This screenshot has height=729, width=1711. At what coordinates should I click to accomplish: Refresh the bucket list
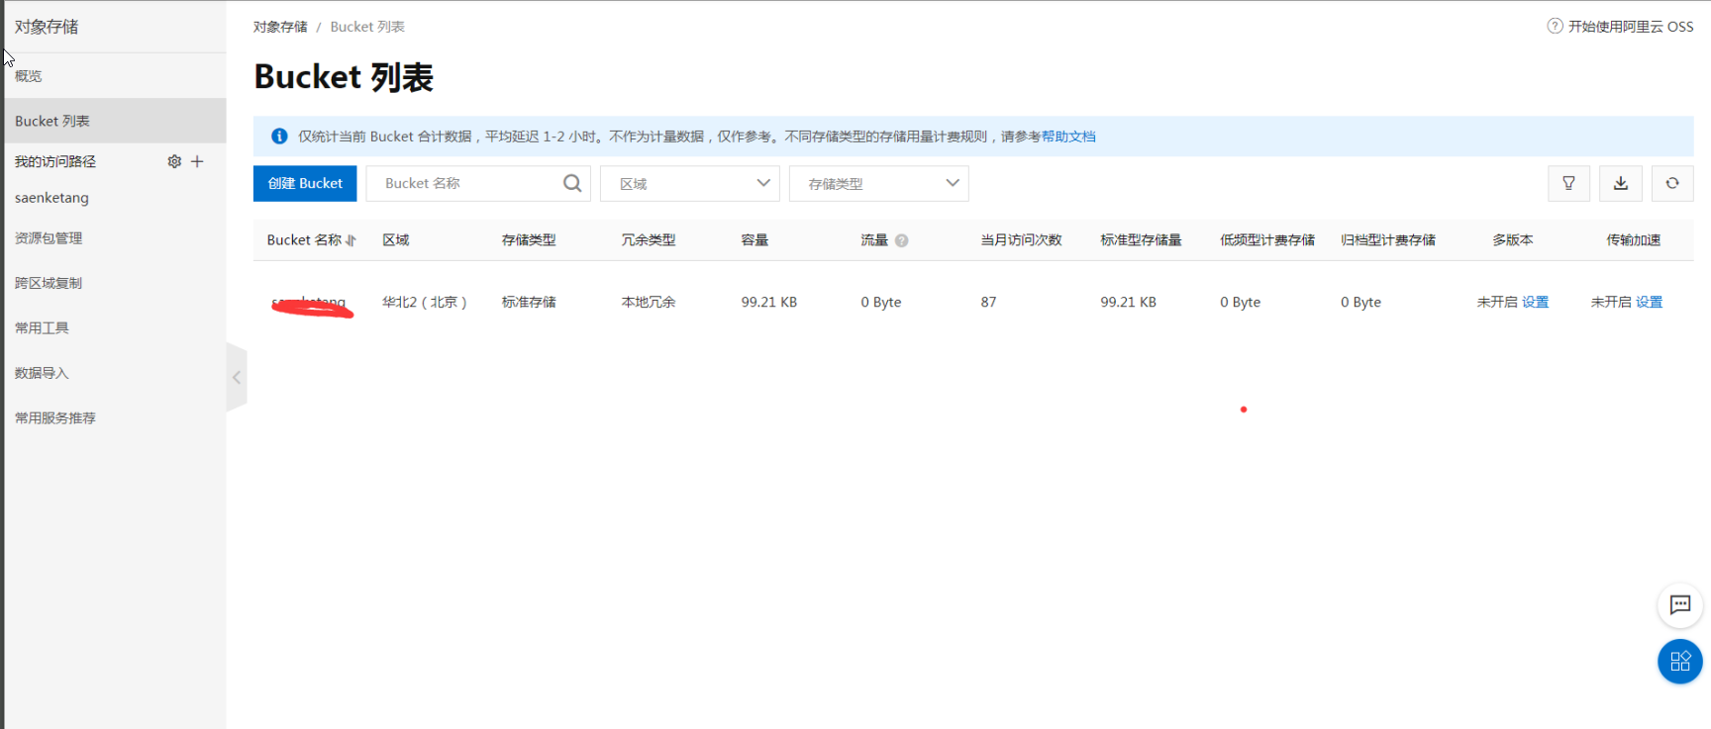pos(1671,183)
